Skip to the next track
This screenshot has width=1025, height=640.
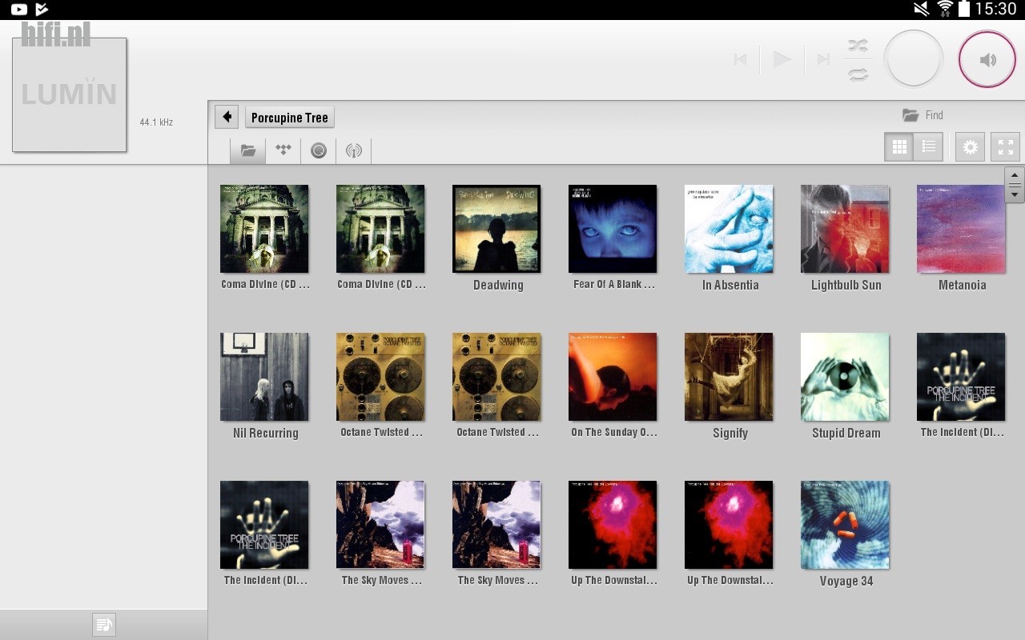pos(822,59)
